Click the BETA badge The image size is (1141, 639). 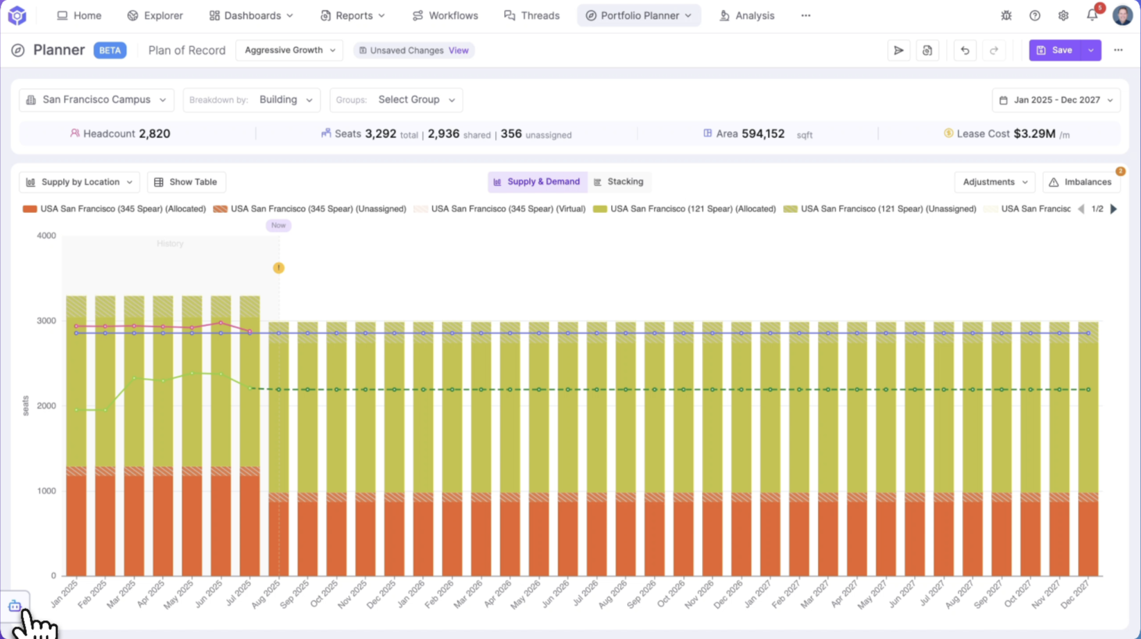(110, 50)
